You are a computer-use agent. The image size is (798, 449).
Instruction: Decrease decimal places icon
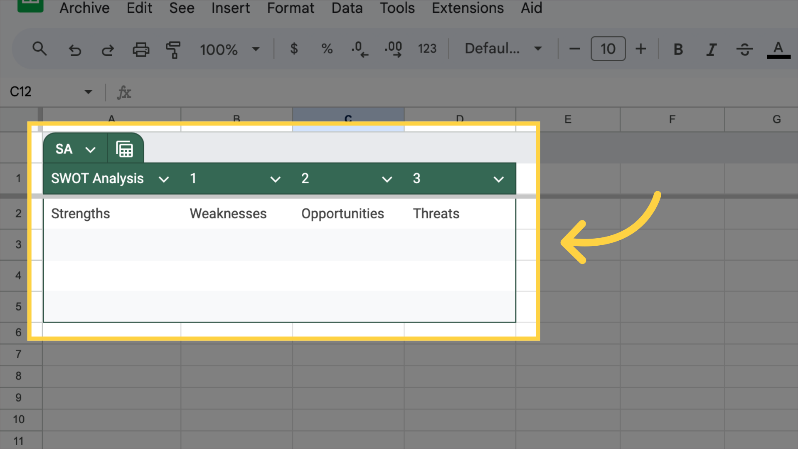click(360, 49)
